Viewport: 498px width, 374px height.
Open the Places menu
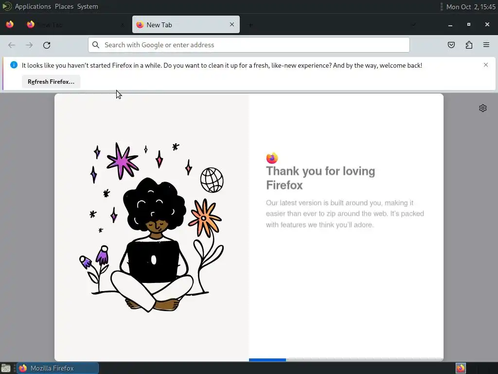64,6
